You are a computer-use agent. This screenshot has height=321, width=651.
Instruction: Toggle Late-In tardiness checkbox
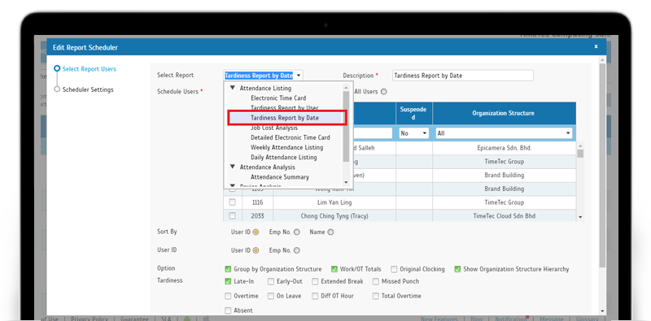pyautogui.click(x=228, y=281)
